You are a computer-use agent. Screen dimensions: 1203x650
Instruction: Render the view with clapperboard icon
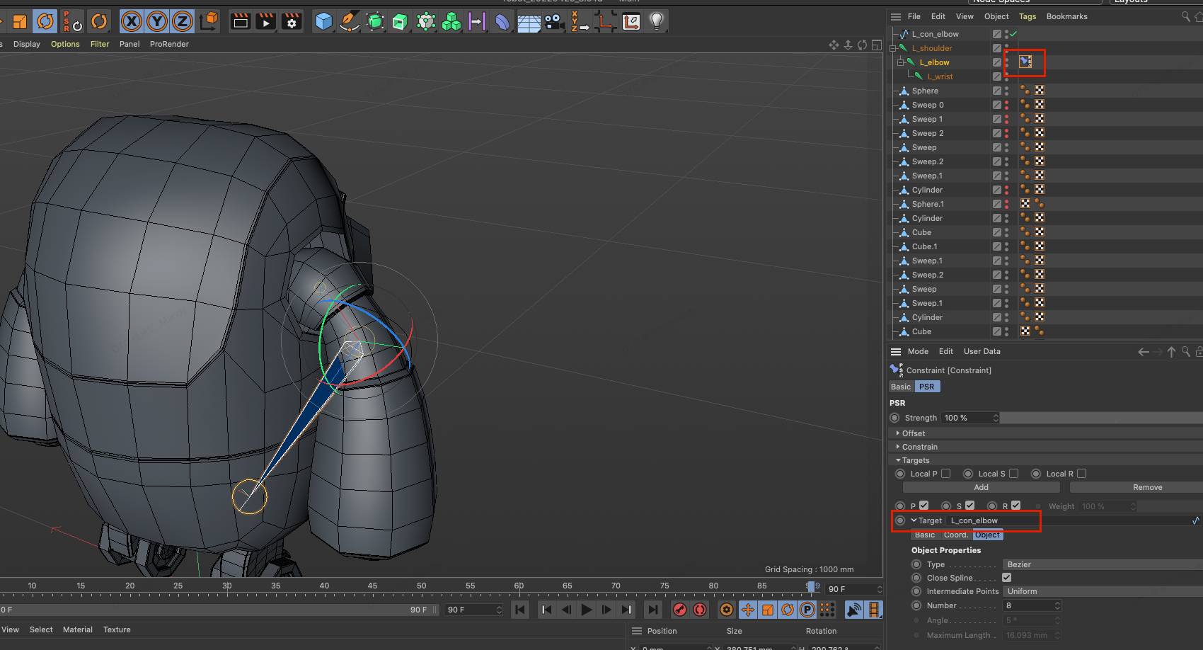point(241,22)
